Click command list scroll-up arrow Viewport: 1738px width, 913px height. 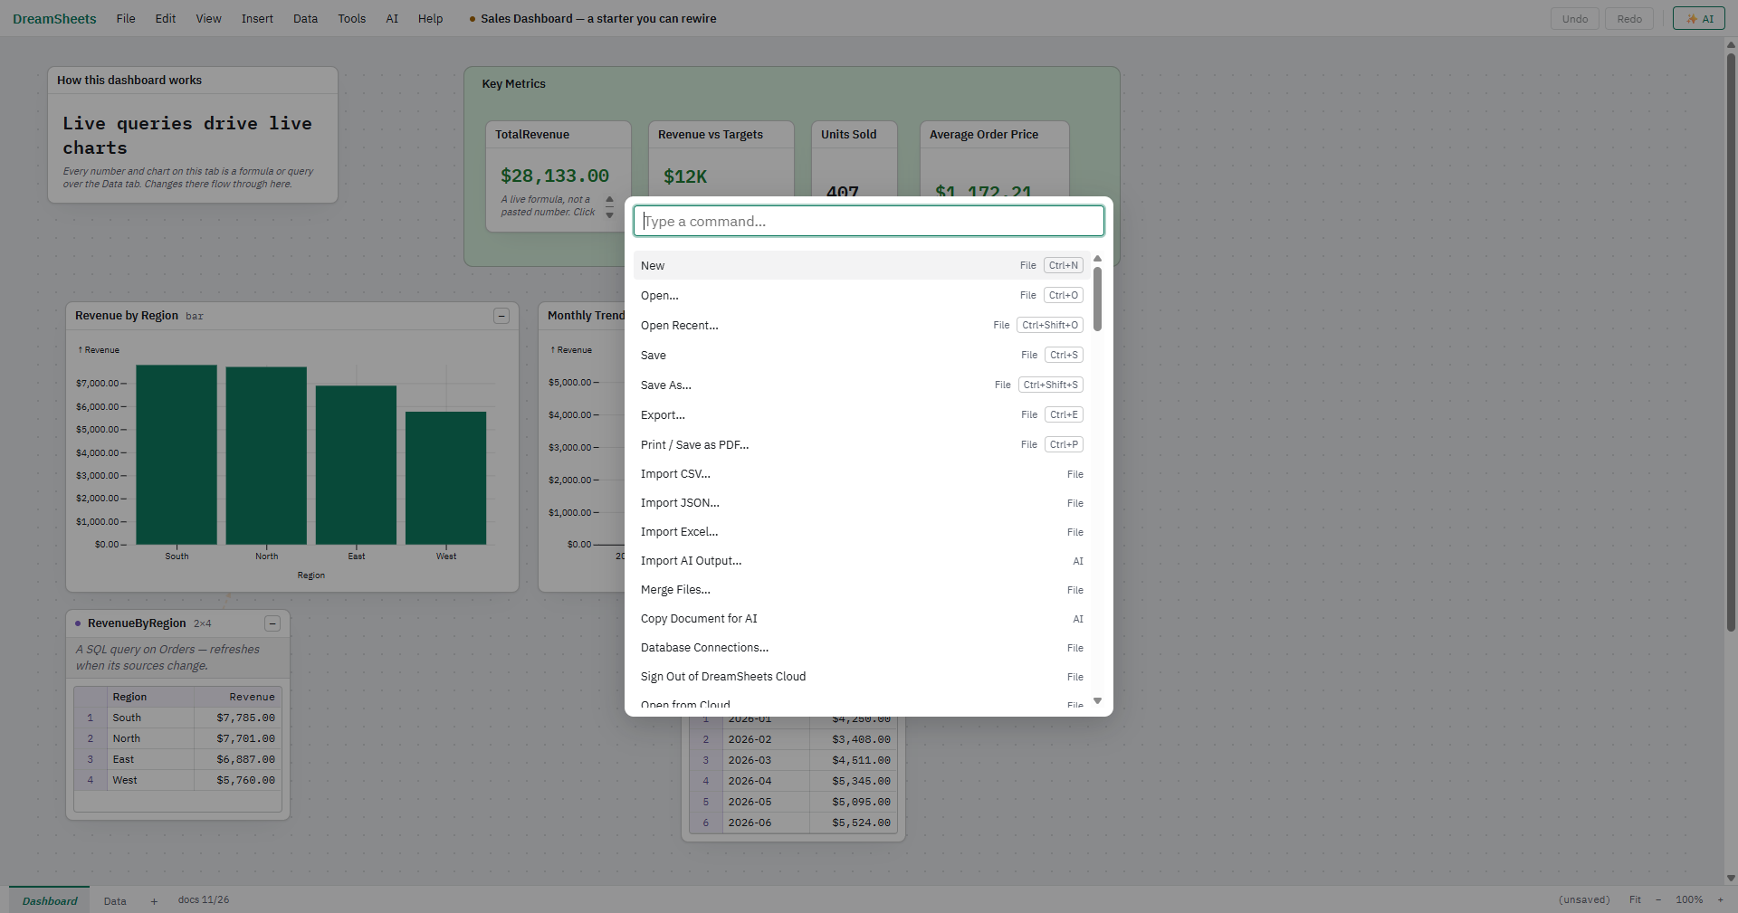point(1097,259)
